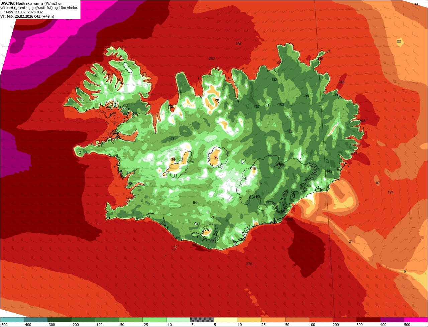Click the '-500' legend label
Image resolution: width=428 pixels, height=327 pixels.
pos(4,324)
